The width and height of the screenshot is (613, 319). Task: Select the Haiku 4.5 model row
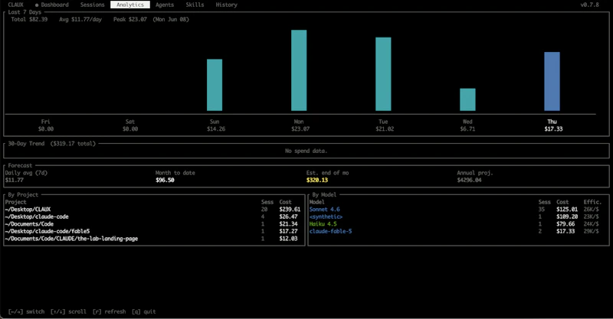coord(454,224)
